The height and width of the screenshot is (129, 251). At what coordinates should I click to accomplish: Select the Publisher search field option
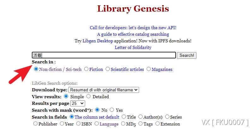tap(36, 124)
